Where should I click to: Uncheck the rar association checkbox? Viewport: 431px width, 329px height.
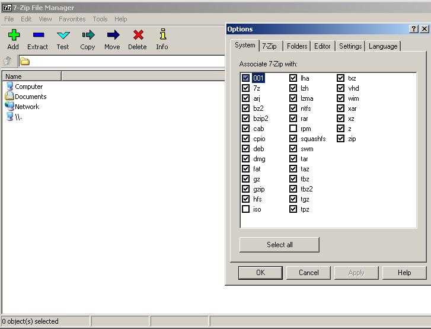point(293,119)
